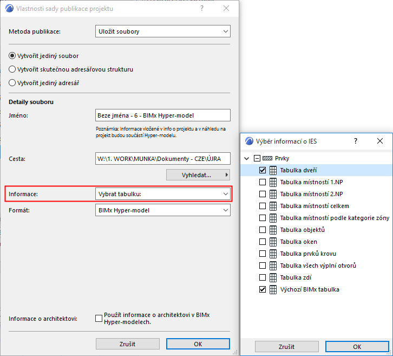Uncheck Výchozí BIMx tabulka
The height and width of the screenshot is (356, 393).
(263, 289)
